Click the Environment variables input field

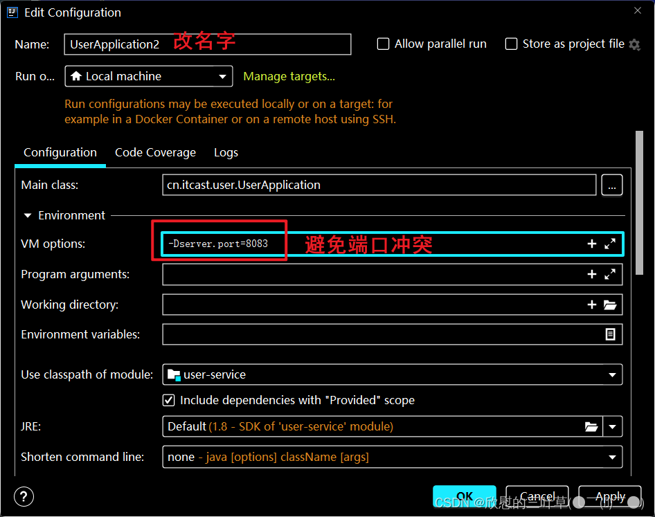point(393,334)
